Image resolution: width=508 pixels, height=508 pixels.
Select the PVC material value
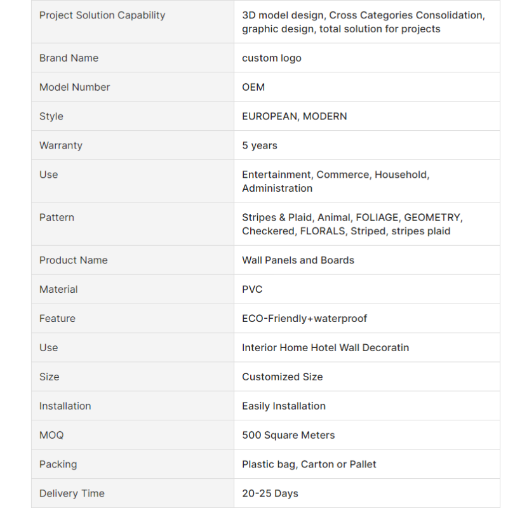tap(252, 290)
